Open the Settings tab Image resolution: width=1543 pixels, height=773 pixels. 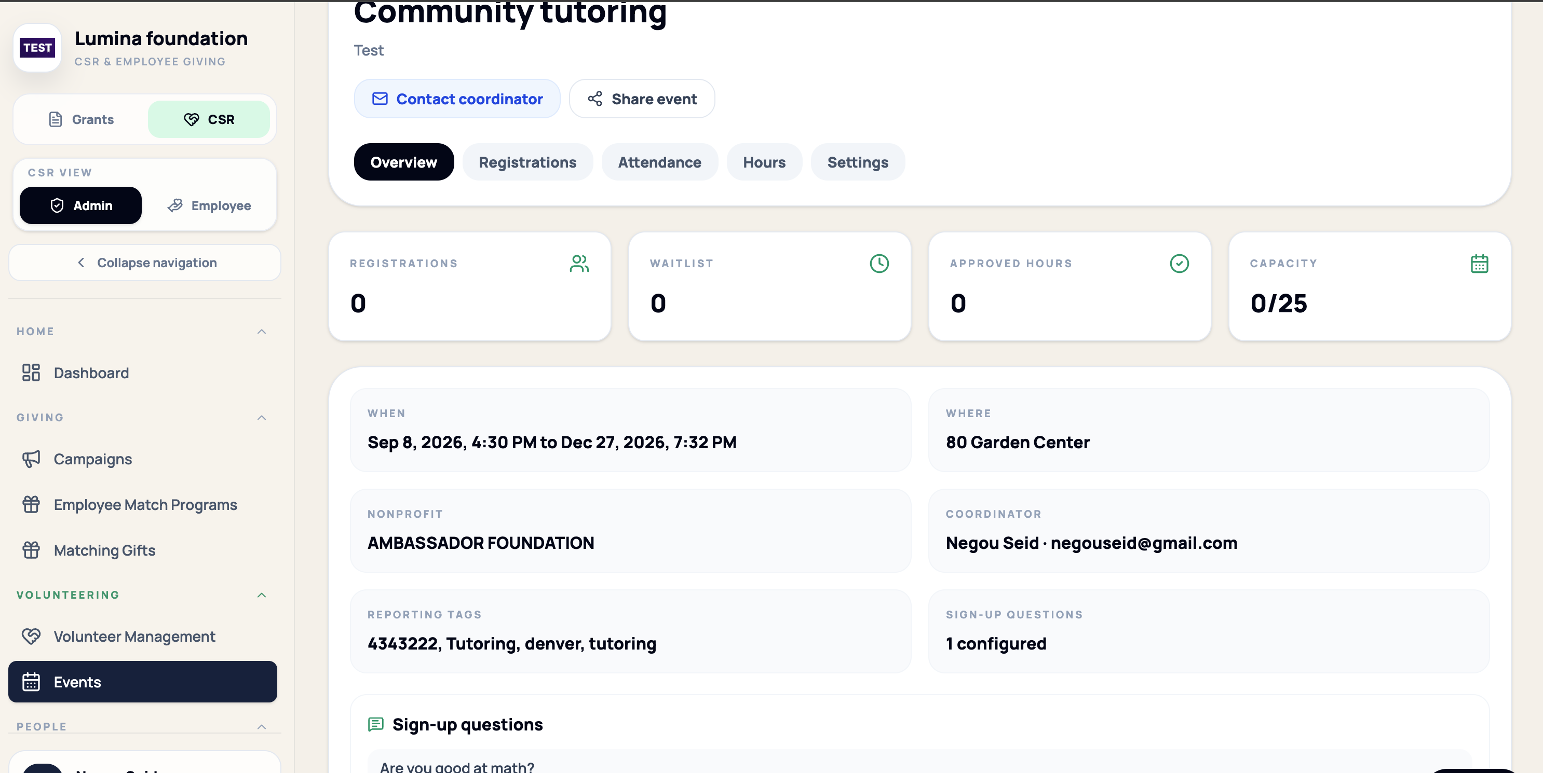point(858,162)
